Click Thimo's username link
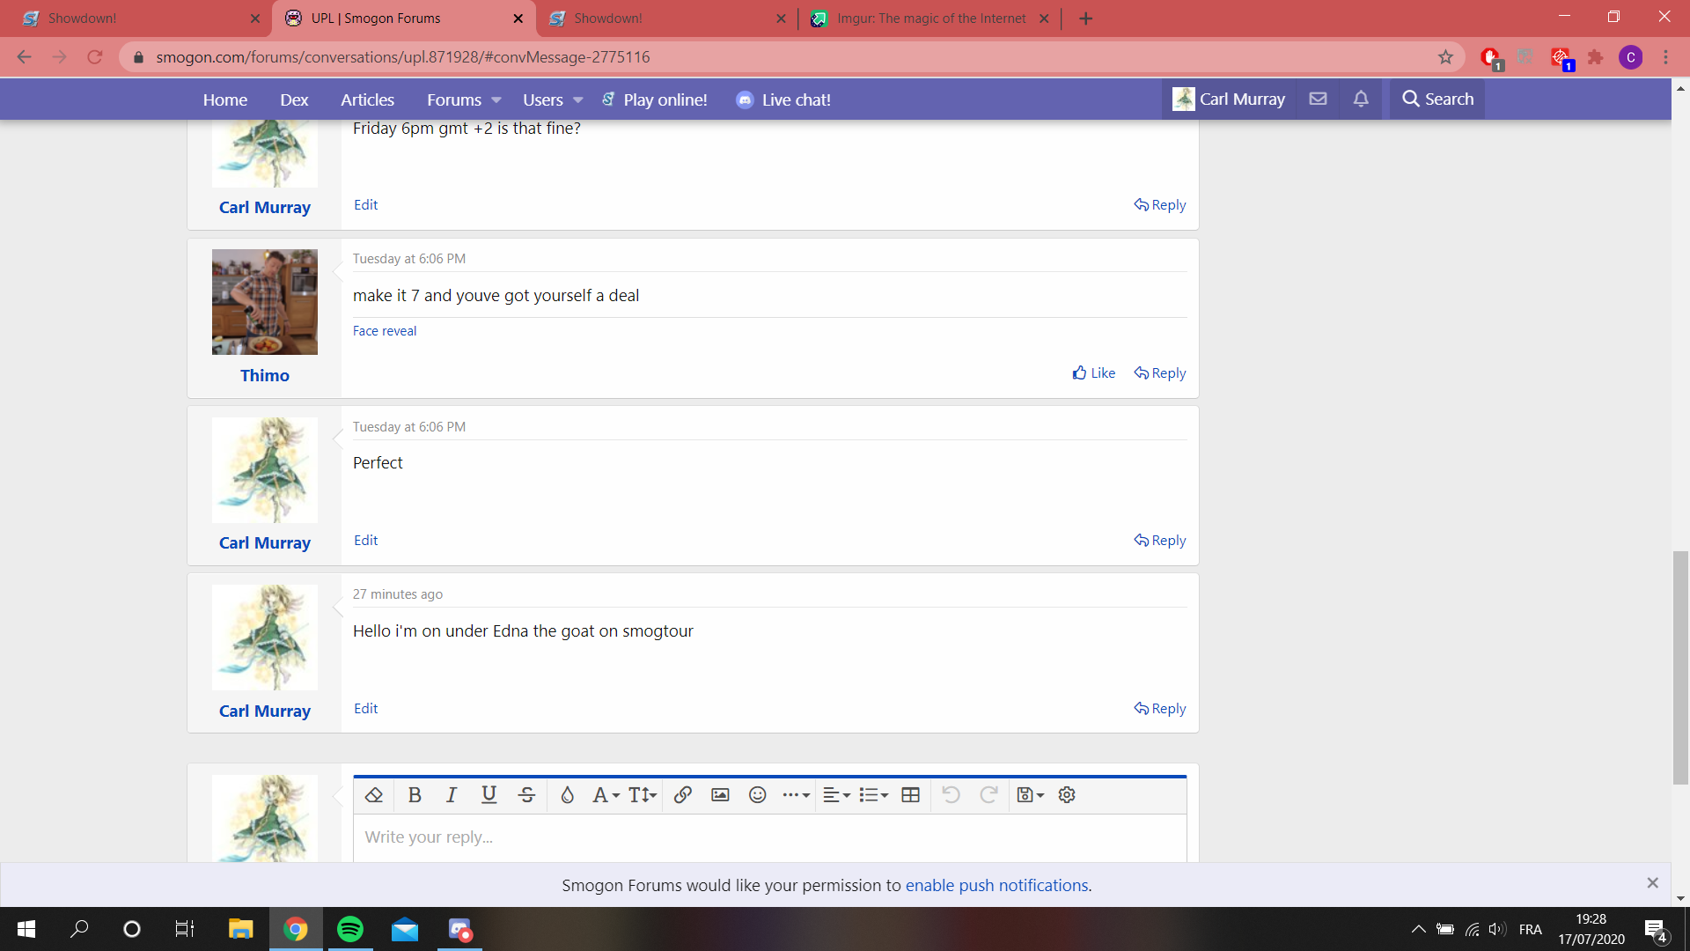The width and height of the screenshot is (1690, 951). pos(265,375)
